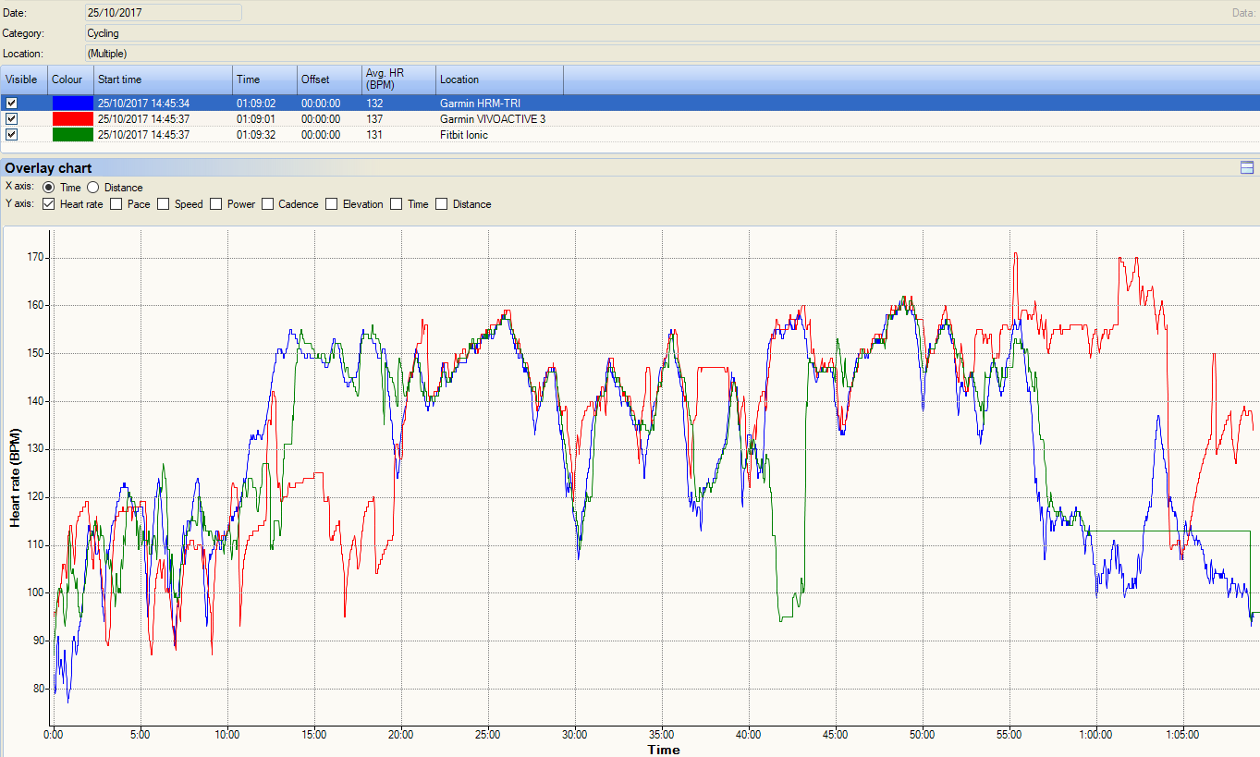Toggle the Overlay chart panel maximize icon
1260x757 pixels.
(x=1247, y=167)
